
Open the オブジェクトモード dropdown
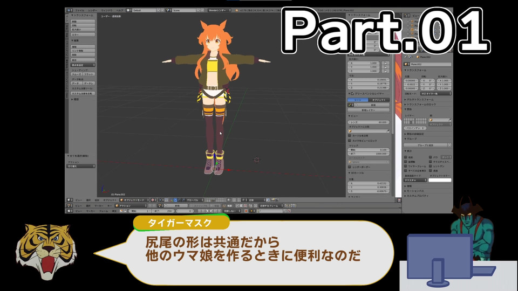[x=134, y=200]
